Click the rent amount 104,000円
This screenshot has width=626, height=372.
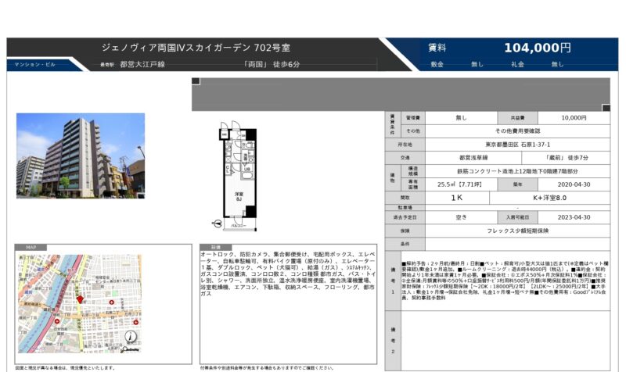[538, 48]
